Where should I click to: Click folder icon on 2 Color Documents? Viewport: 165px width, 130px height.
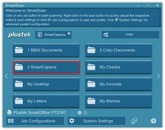91,50
